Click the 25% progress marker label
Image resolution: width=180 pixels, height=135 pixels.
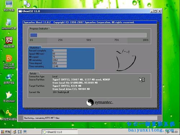click(60, 40)
